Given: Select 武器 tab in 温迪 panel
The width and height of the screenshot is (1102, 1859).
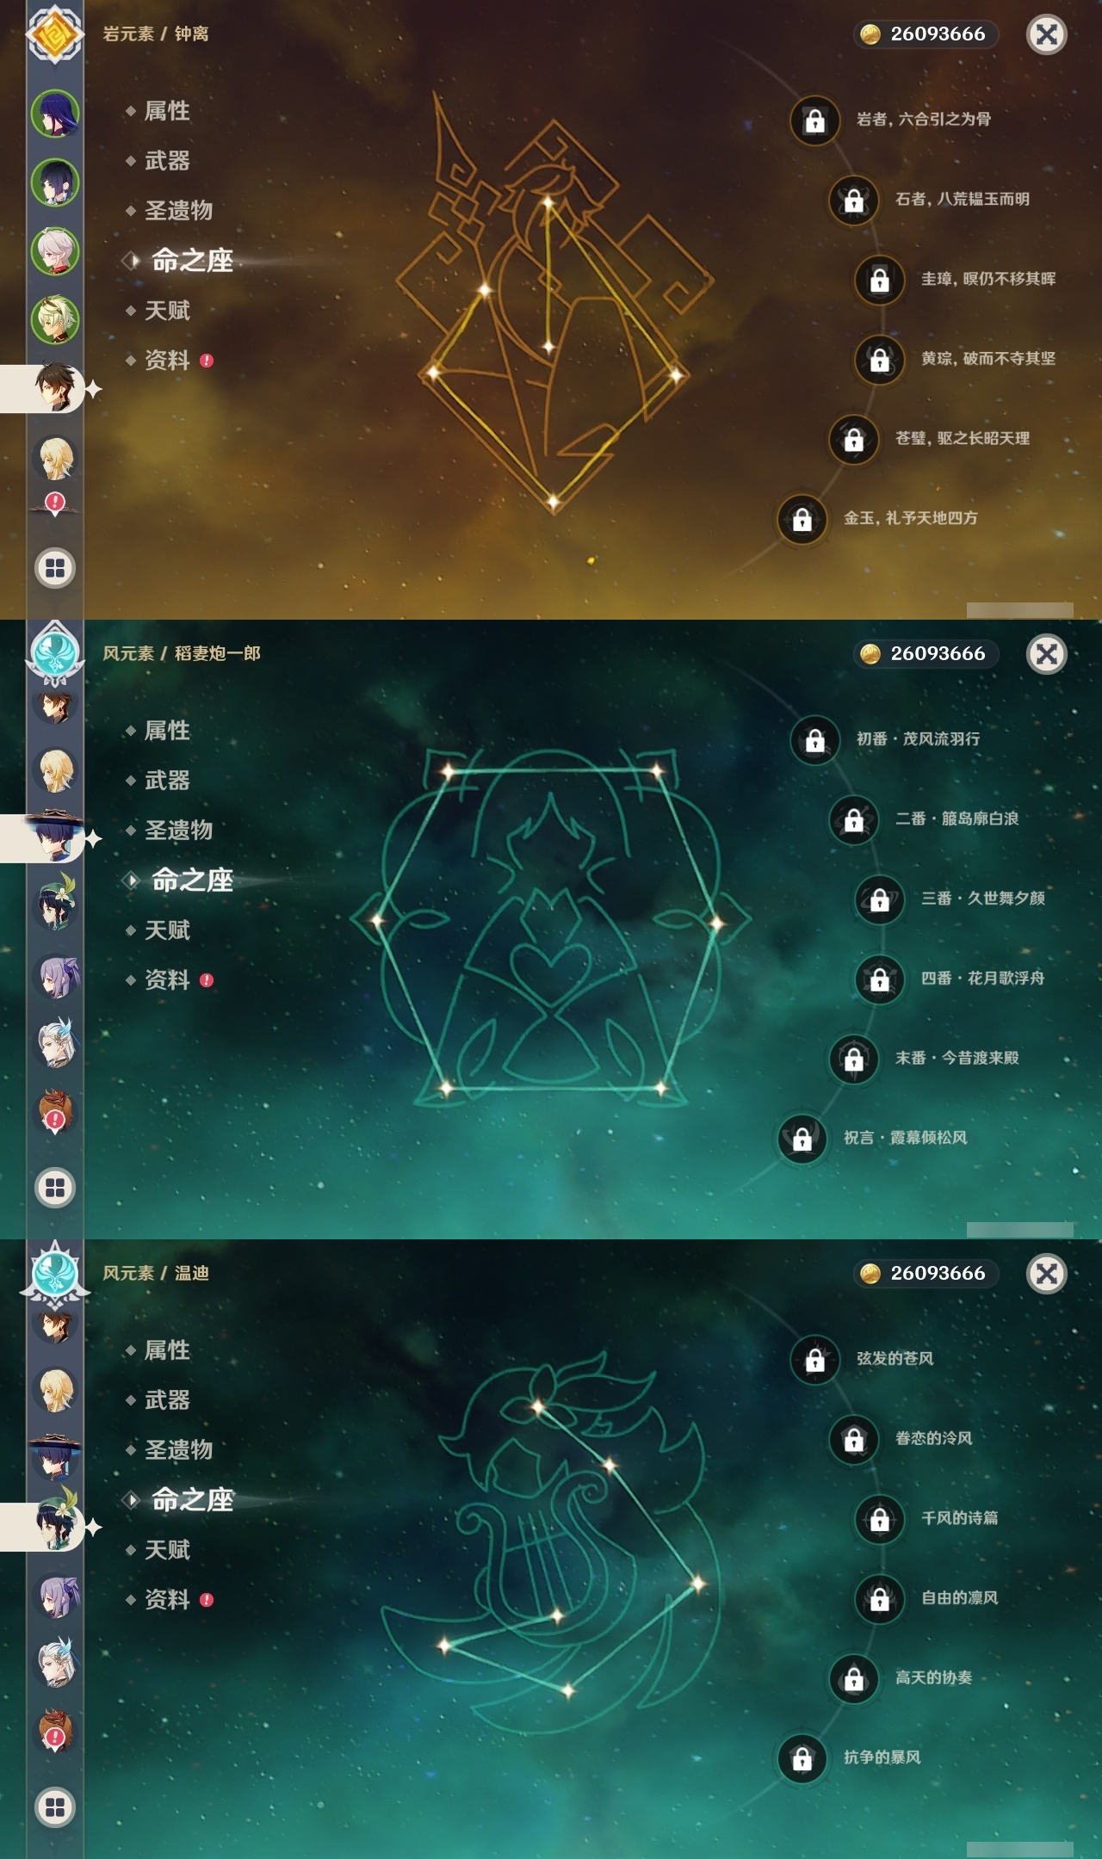Looking at the screenshot, I should coord(167,1400).
